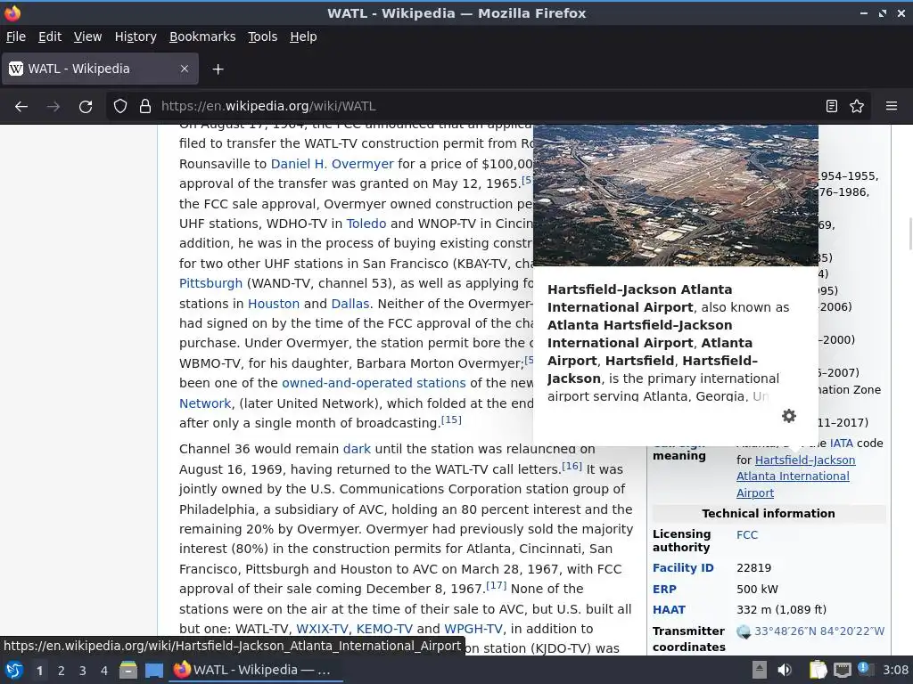Click the Firefox logo in title bar
The width and height of the screenshot is (913, 684).
(x=12, y=12)
